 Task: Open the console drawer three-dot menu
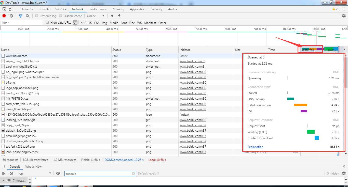coord(4,167)
